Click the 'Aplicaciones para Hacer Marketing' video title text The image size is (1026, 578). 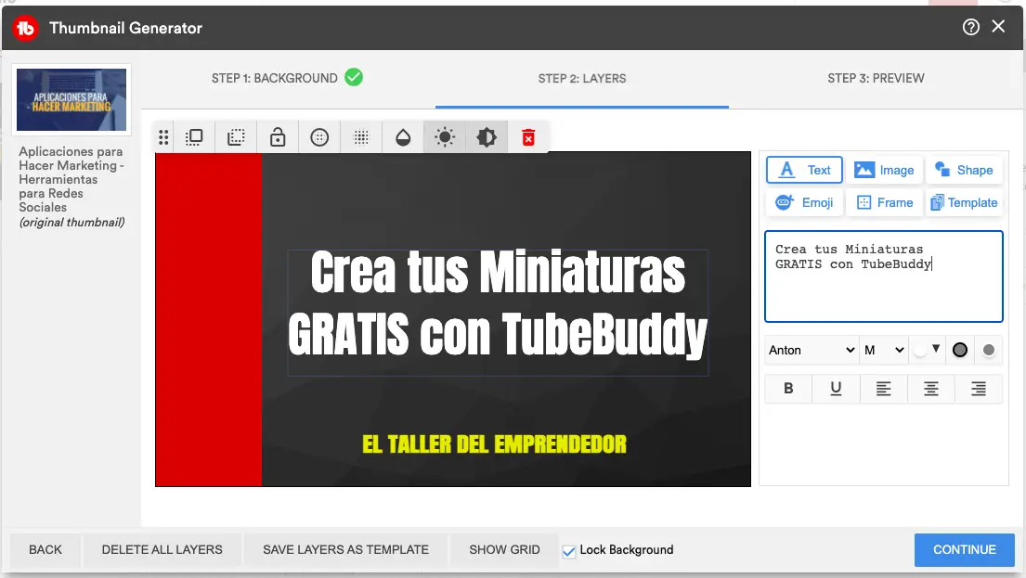pos(71,179)
